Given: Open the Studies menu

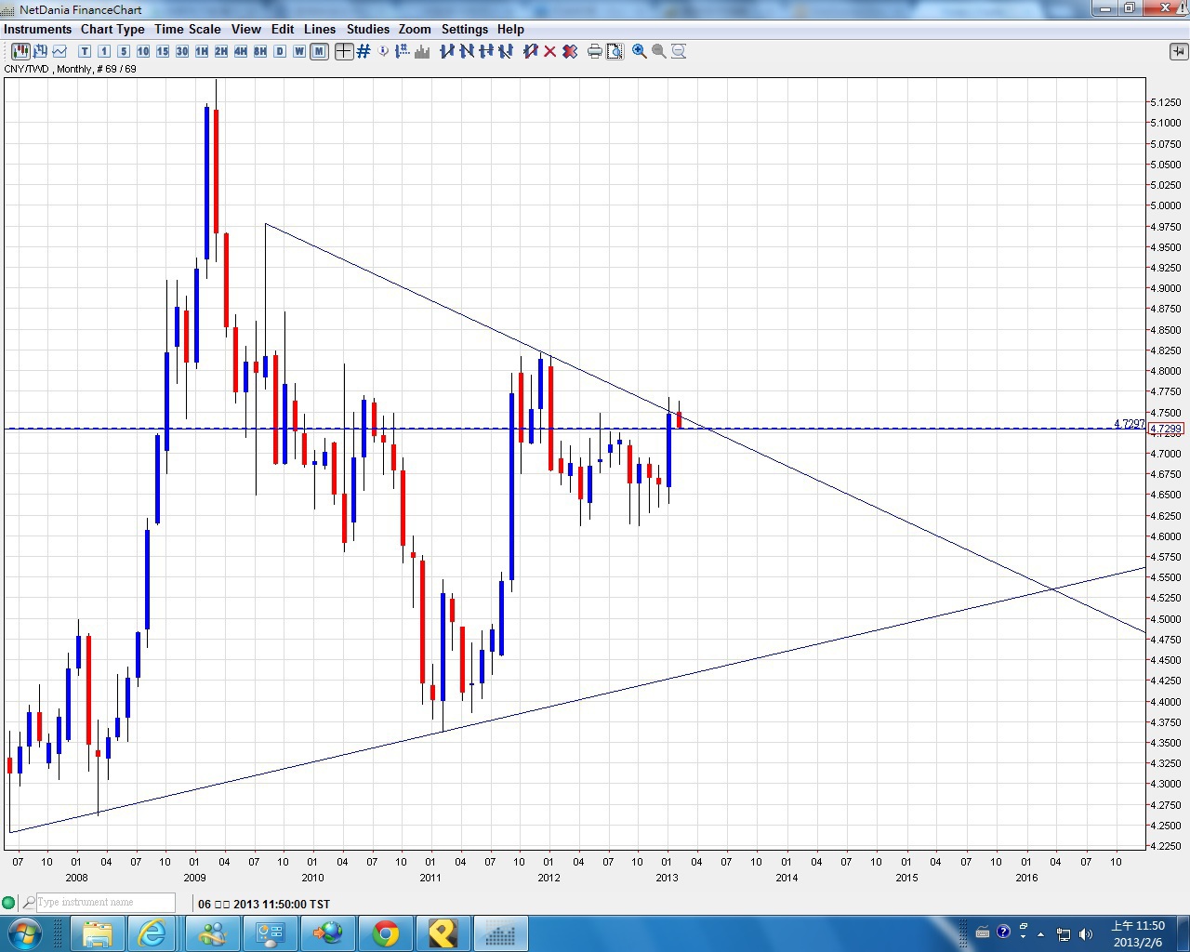Looking at the screenshot, I should pos(368,29).
